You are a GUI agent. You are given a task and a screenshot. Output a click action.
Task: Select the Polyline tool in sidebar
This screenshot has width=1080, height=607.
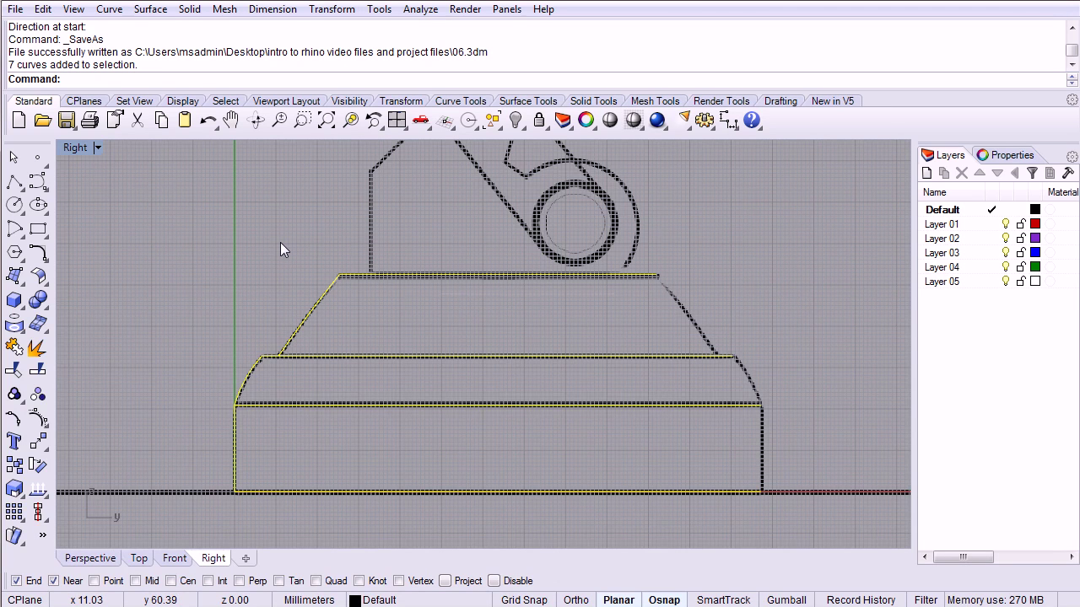click(14, 182)
